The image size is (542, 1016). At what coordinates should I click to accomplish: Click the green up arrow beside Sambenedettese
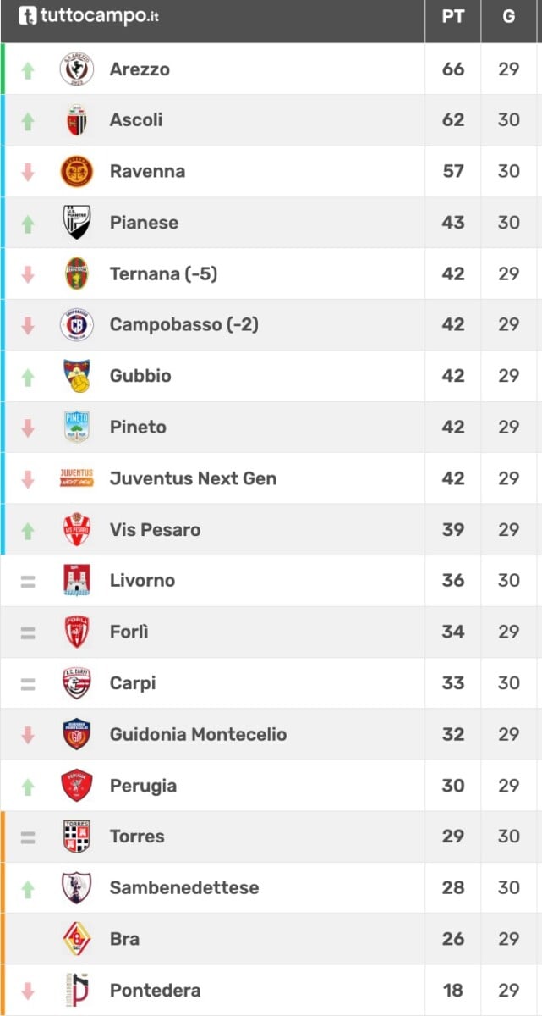point(28,888)
